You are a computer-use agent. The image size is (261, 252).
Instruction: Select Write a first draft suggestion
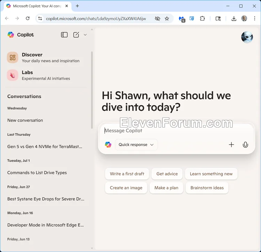click(127, 174)
